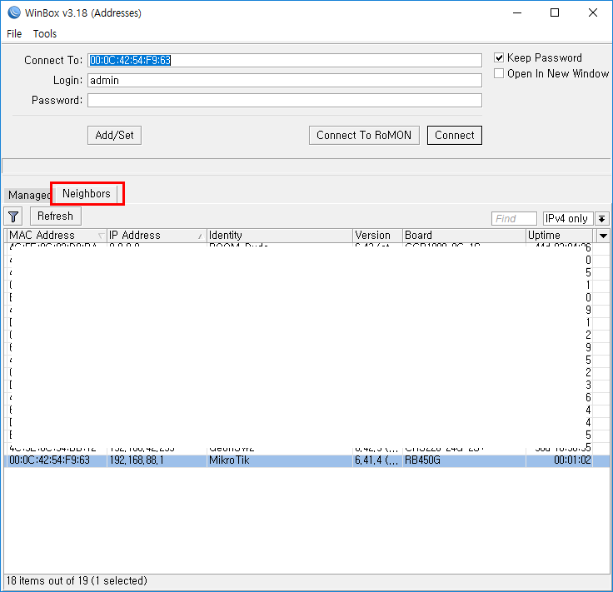613x592 pixels.
Task: Click the Password input field
Action: tap(285, 101)
